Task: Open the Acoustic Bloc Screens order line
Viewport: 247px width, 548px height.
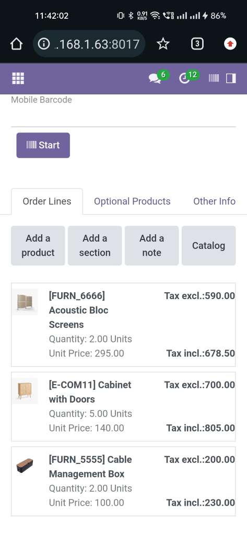Action: point(123,325)
